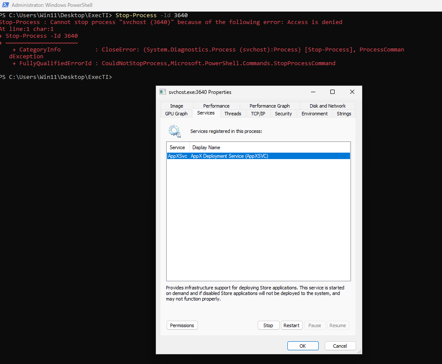
Task: Select the Threads tab
Action: pos(233,114)
